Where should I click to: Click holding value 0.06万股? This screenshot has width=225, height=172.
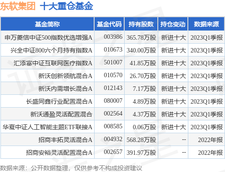(x=145, y=127)
